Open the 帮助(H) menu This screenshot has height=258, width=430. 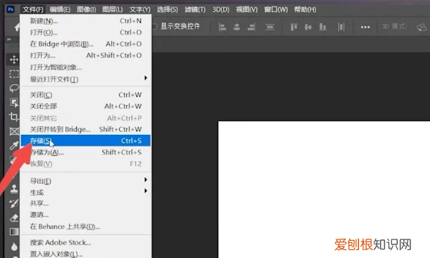click(x=305, y=9)
